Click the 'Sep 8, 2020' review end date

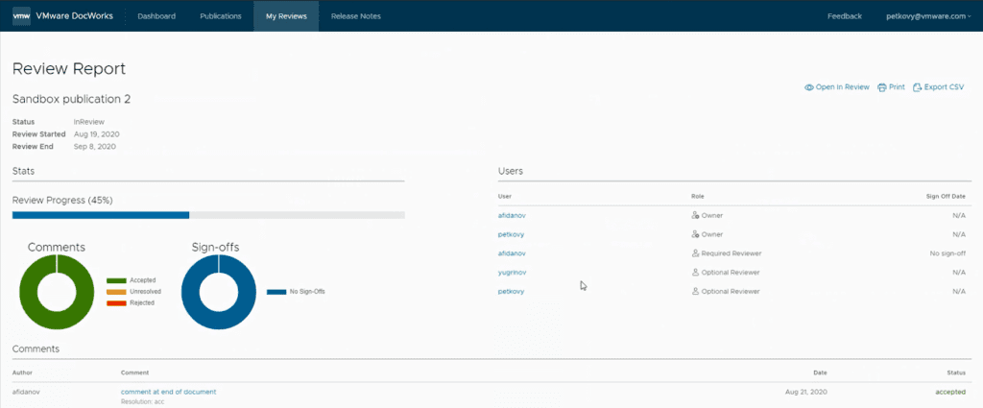click(95, 147)
